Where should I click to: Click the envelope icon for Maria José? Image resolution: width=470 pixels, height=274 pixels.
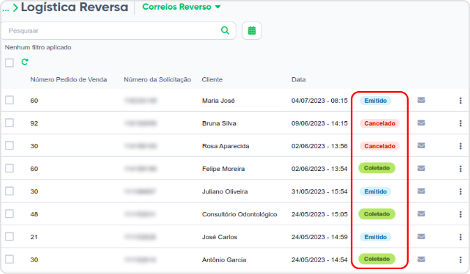click(x=421, y=100)
